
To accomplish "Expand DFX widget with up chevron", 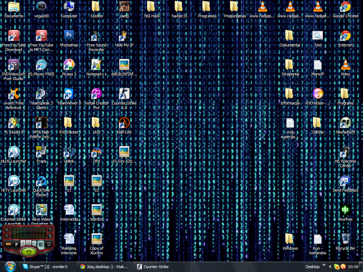I will 7,236.
